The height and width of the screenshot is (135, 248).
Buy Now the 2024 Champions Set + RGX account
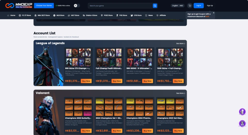tap(117, 131)
